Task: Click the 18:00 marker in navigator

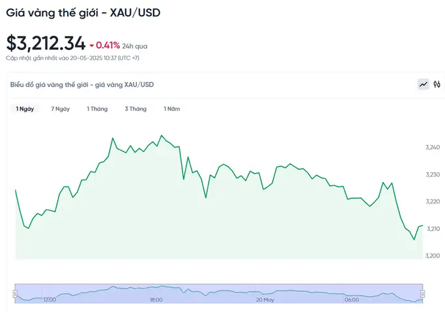Action: [156, 300]
